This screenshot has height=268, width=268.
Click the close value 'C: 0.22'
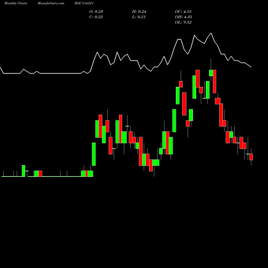(x=96, y=17)
